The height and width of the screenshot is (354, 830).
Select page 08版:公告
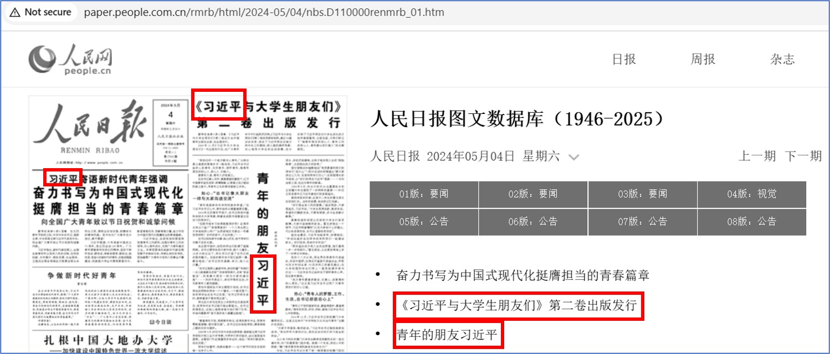[x=752, y=222]
